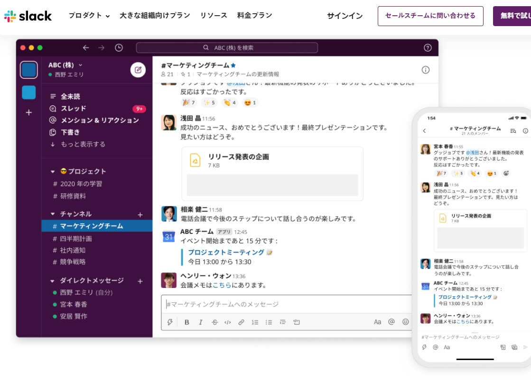Click the compose new message icon
Viewport: 531px width, 380px height.
[x=138, y=70]
